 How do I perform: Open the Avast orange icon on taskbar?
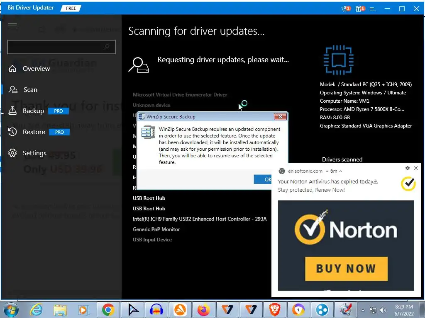tap(180, 310)
